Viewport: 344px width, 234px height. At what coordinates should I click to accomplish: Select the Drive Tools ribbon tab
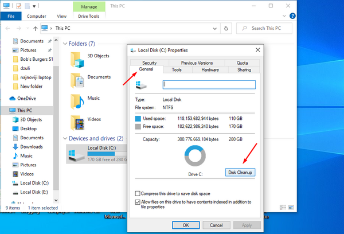tap(89, 16)
